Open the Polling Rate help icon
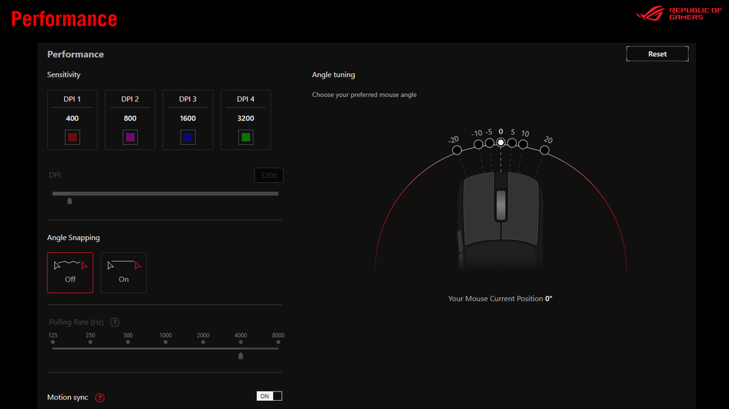This screenshot has width=729, height=409. (x=115, y=322)
